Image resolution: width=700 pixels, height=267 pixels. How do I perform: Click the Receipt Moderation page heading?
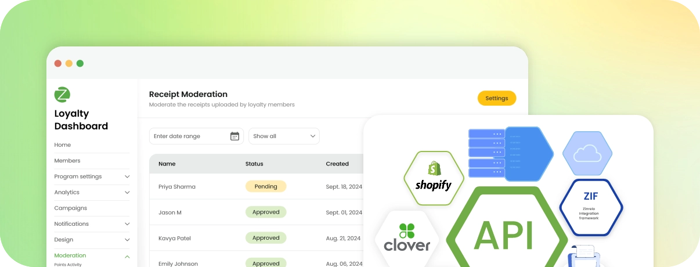(188, 94)
